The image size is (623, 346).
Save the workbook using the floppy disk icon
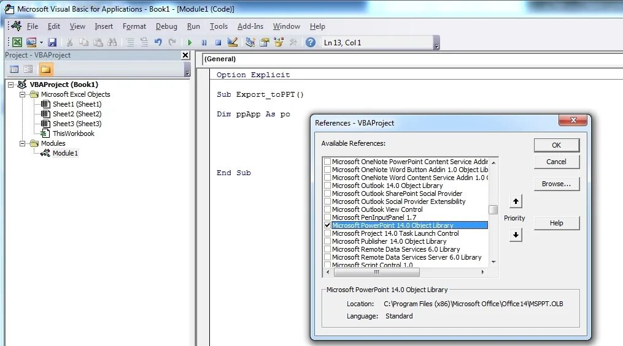coord(52,42)
